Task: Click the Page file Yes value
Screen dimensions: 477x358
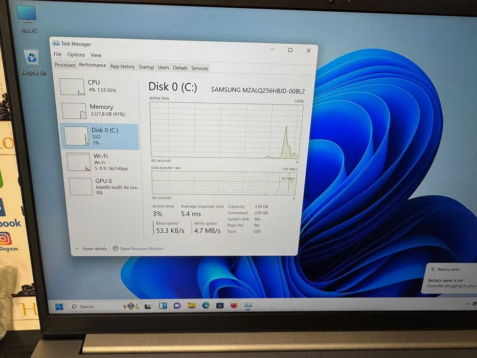Action: (257, 225)
